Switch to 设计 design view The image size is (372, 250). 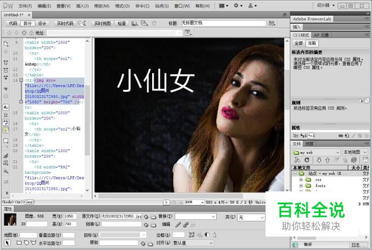(42, 23)
